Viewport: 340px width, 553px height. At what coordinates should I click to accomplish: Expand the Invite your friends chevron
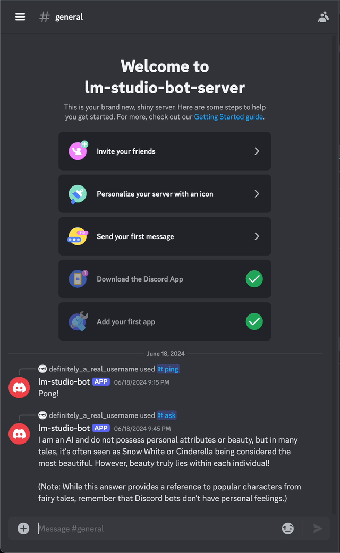tap(257, 151)
